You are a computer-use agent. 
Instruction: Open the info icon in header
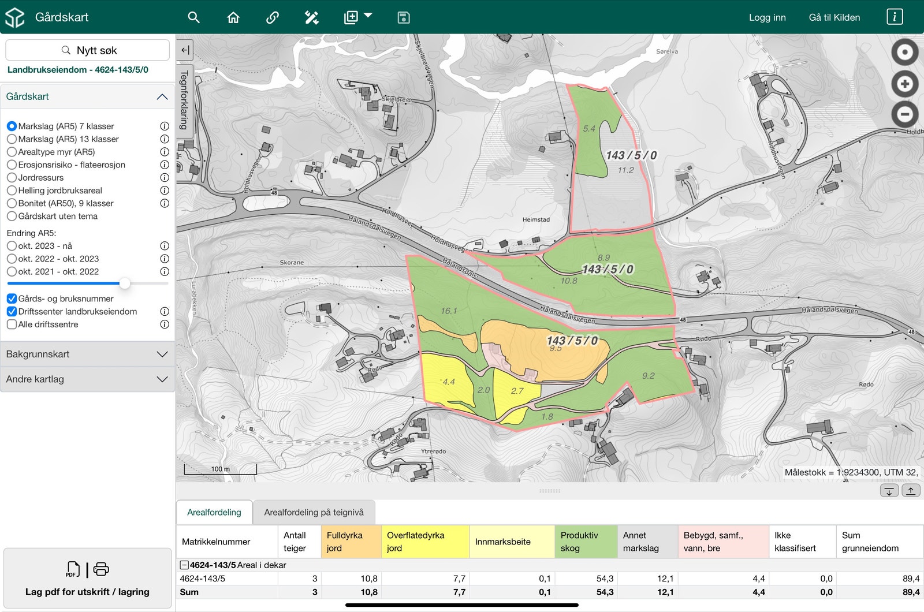(x=895, y=17)
